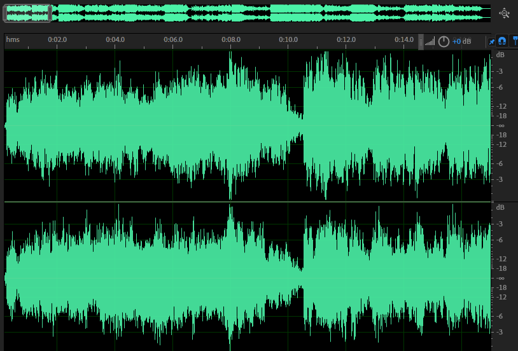518x351 pixels.
Task: Click the upper channel -∞ scale center mark
Action: (500, 125)
